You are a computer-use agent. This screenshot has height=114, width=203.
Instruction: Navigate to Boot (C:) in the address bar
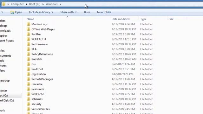click(x=35, y=4)
